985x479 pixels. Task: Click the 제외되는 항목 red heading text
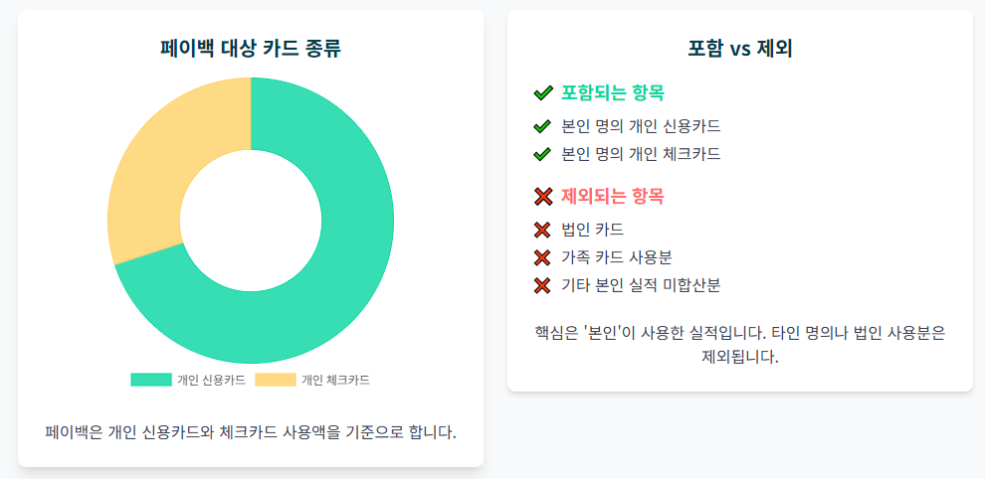(613, 197)
